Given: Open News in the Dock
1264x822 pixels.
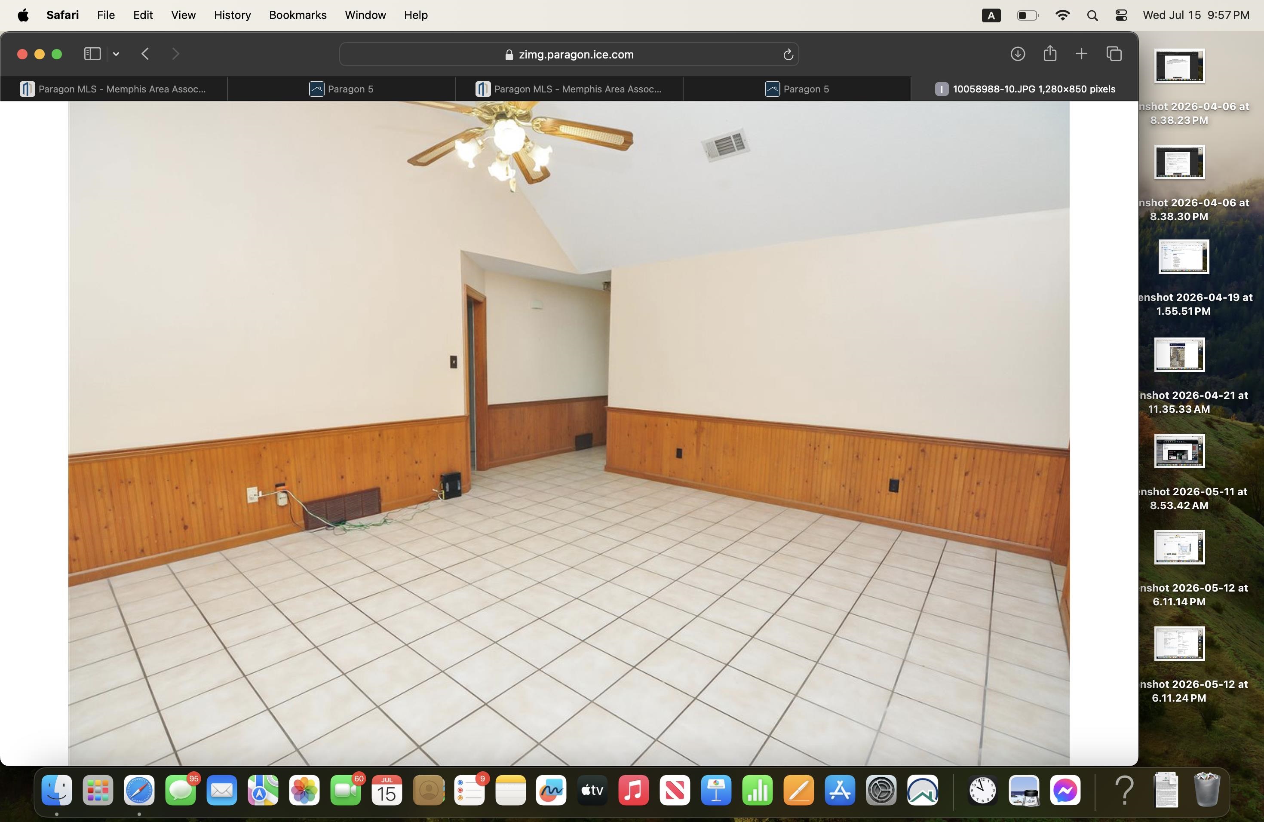Looking at the screenshot, I should click(x=675, y=791).
